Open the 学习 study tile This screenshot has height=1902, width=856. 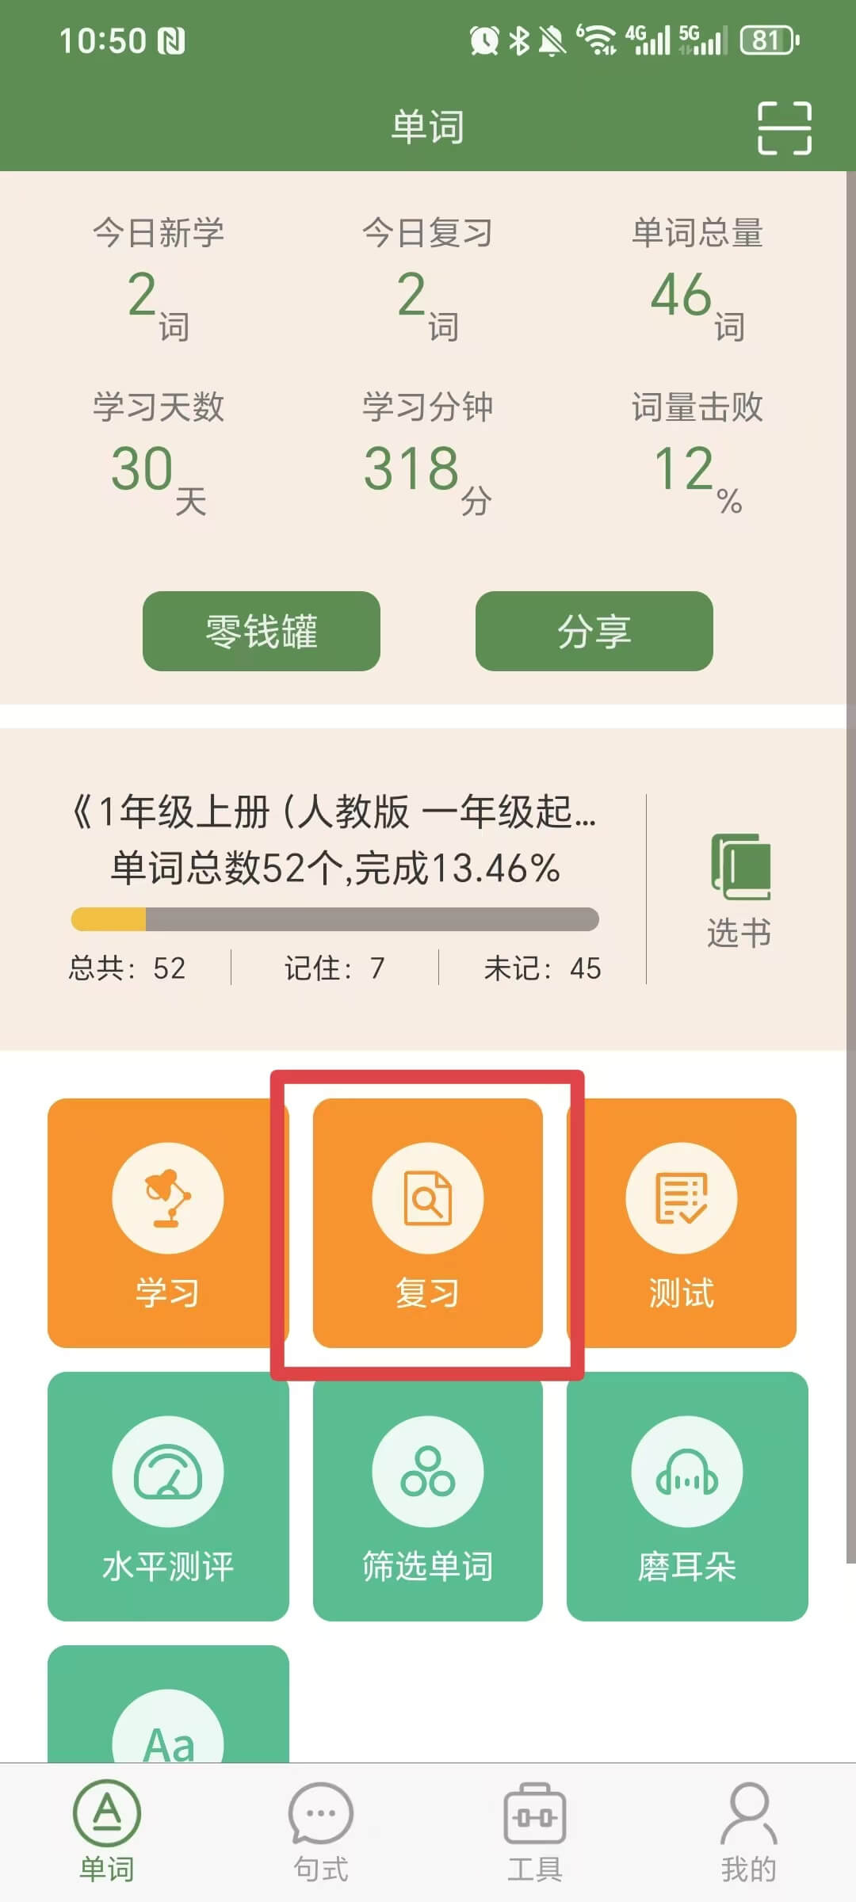click(167, 1223)
